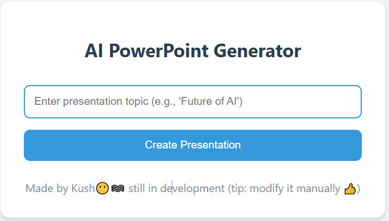Click the Create Presentation button
The image size is (389, 221).
[x=193, y=145]
